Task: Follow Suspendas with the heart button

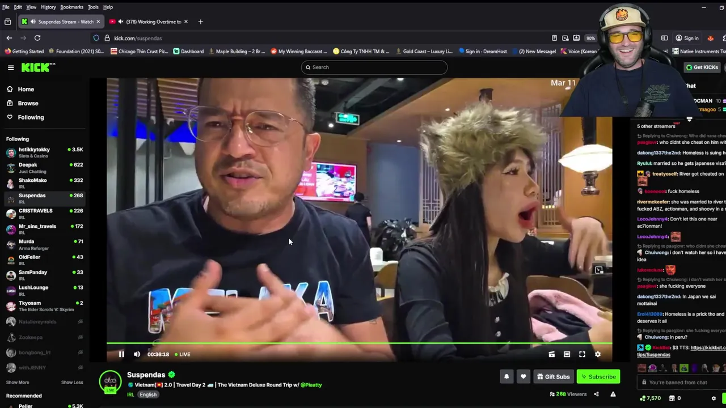Action: [523, 376]
